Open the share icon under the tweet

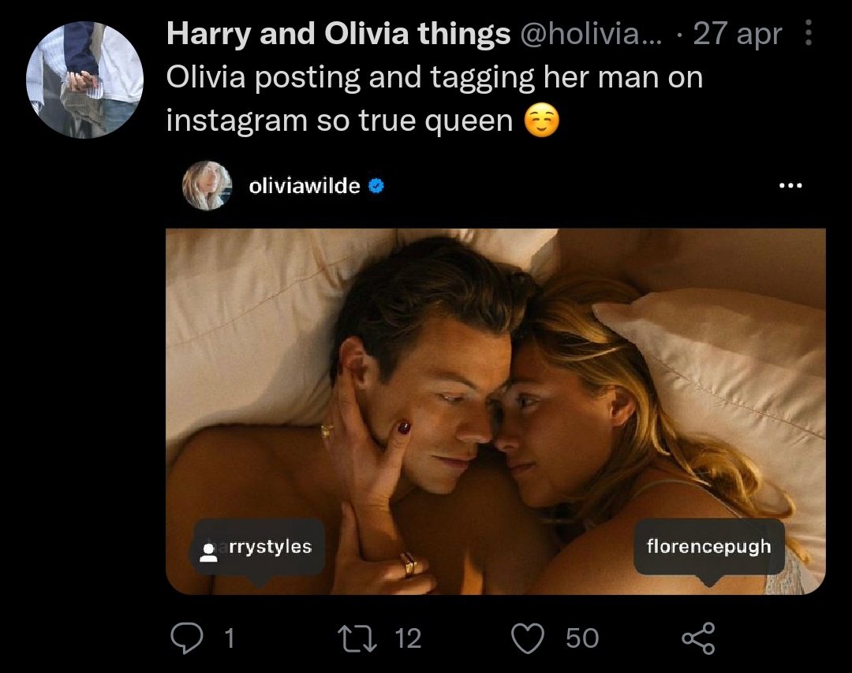699,638
